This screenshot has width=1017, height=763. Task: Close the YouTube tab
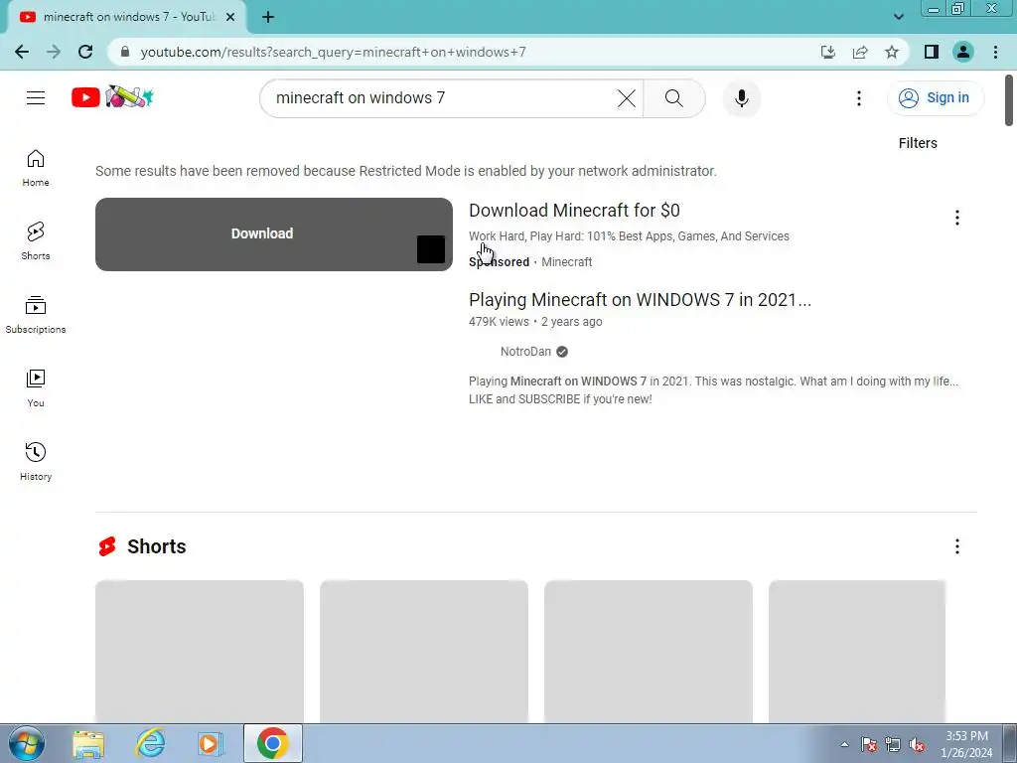[230, 18]
